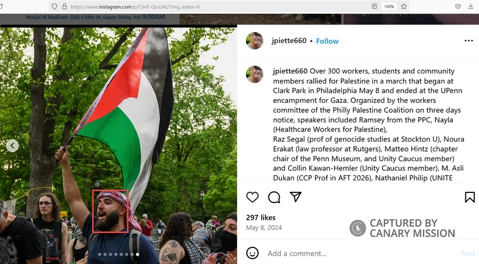View site security padlock info
Screen dimensions: 479x264
coord(65,7)
